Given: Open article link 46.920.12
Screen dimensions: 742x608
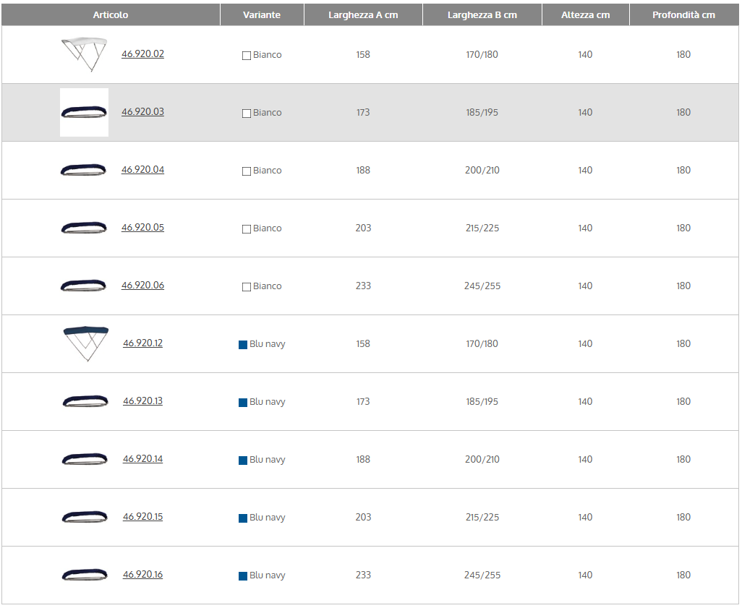Looking at the screenshot, I should 142,343.
